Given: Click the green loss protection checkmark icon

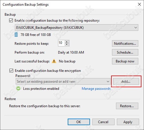Looking at the screenshot, I should pyautogui.click(x=18, y=89).
